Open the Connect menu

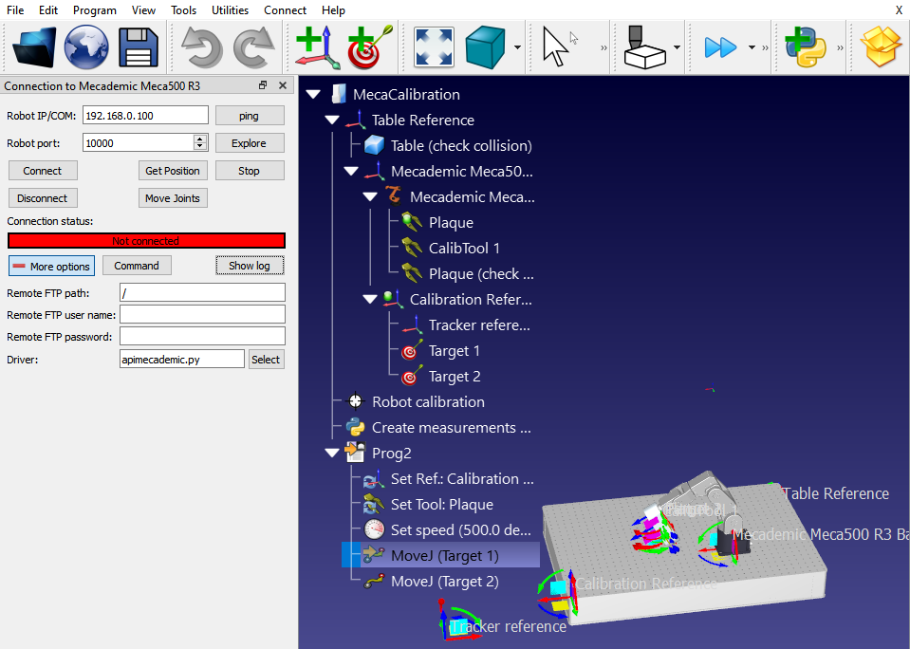pyautogui.click(x=285, y=10)
